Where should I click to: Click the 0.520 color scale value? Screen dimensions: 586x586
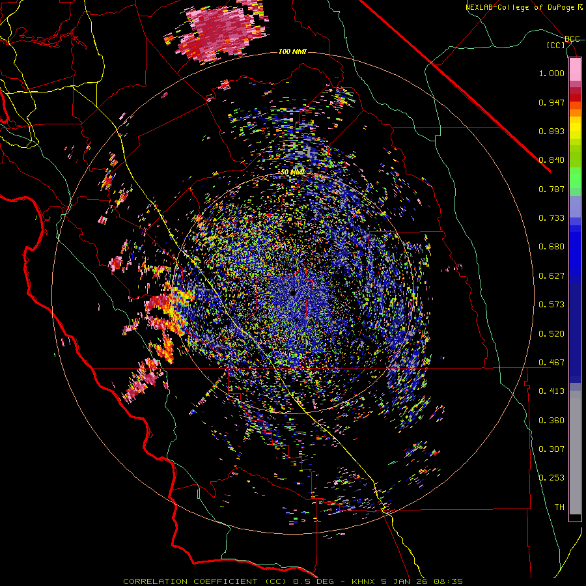coord(551,334)
